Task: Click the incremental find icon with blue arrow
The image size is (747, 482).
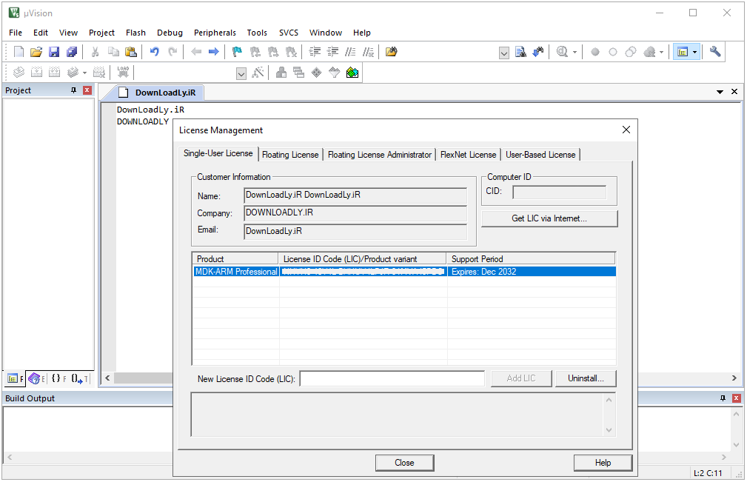Action: click(x=538, y=52)
